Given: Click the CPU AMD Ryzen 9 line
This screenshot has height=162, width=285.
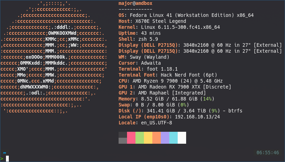Looking at the screenshot, I should (173, 81).
